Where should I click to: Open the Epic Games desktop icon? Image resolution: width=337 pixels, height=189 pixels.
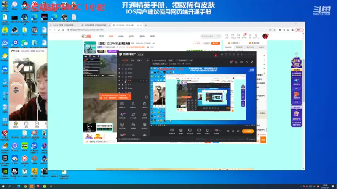click(5, 159)
